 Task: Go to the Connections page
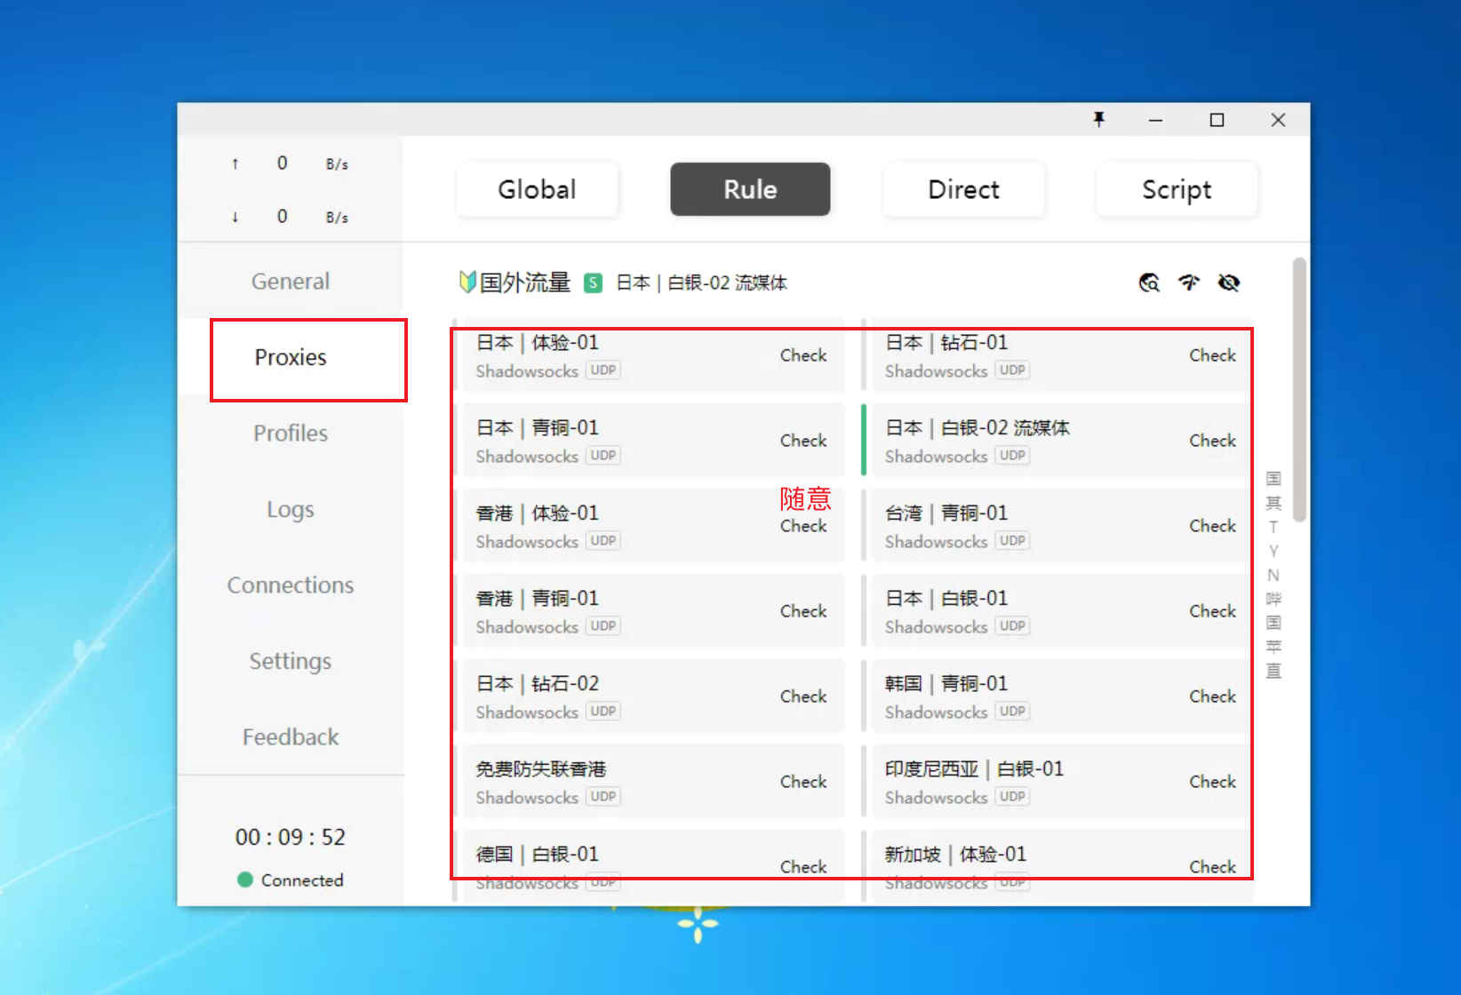[291, 585]
